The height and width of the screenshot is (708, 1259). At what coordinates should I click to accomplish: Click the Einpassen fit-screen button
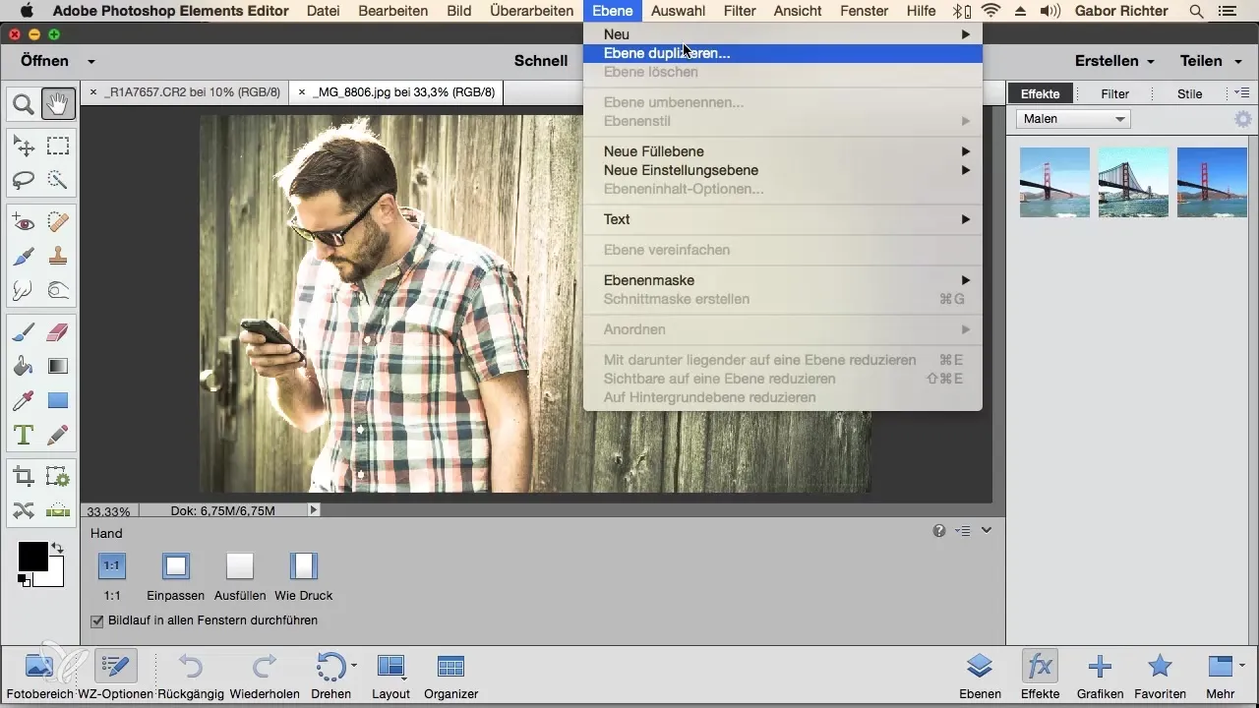[176, 566]
